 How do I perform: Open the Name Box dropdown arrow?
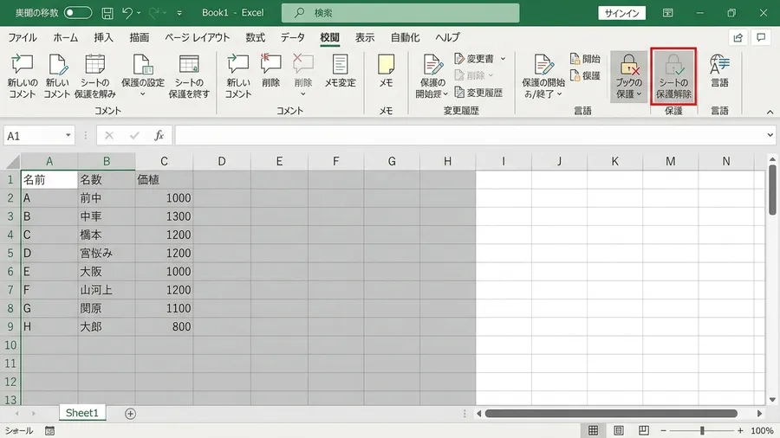68,135
